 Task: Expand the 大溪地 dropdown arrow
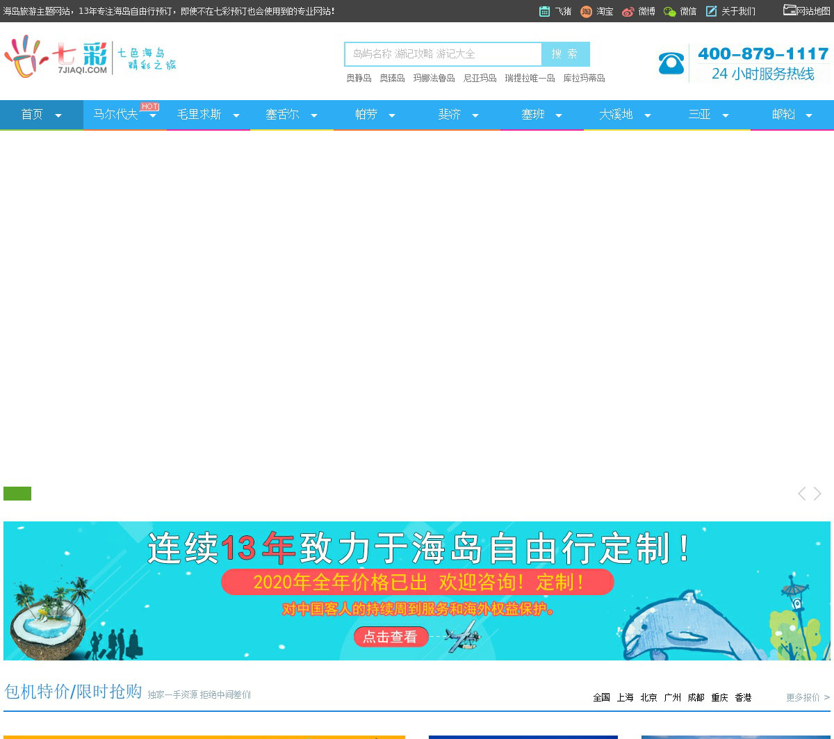tap(648, 115)
